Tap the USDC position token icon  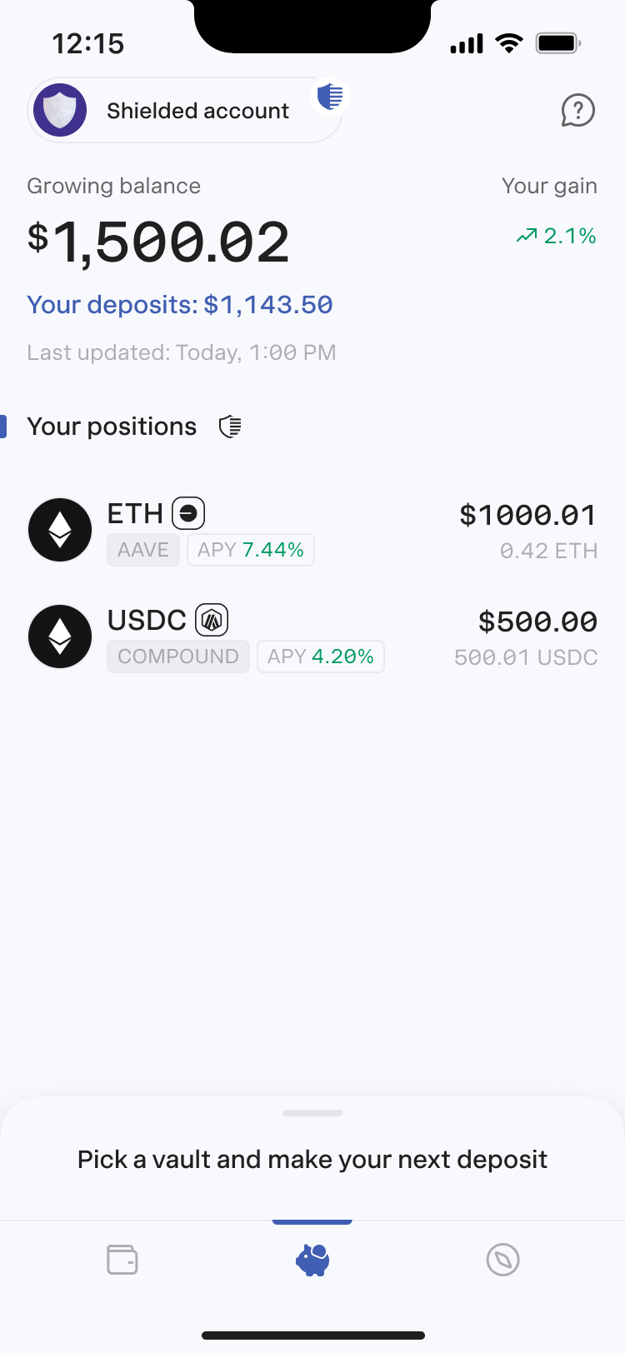coord(60,637)
